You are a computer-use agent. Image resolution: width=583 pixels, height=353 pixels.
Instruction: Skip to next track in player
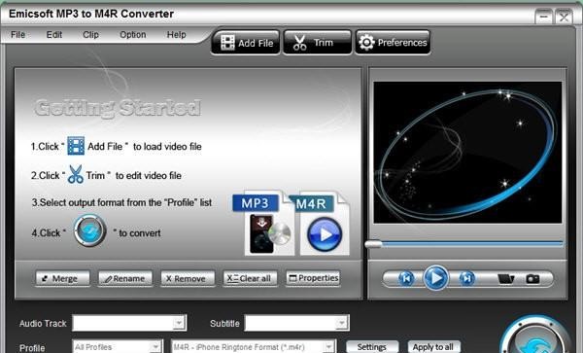click(x=467, y=278)
